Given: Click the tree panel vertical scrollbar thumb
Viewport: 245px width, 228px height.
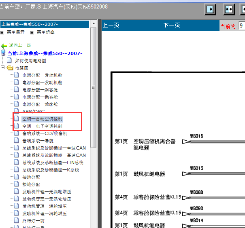Looking at the screenshot, I should (94, 87).
